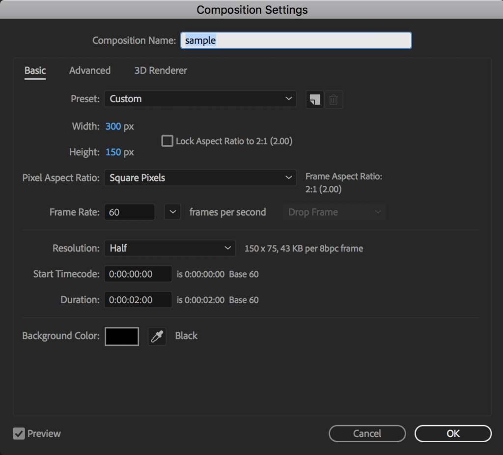Enable Lock Aspect Ratio to 2:1 checkbox
This screenshot has height=455, width=503.
click(167, 141)
